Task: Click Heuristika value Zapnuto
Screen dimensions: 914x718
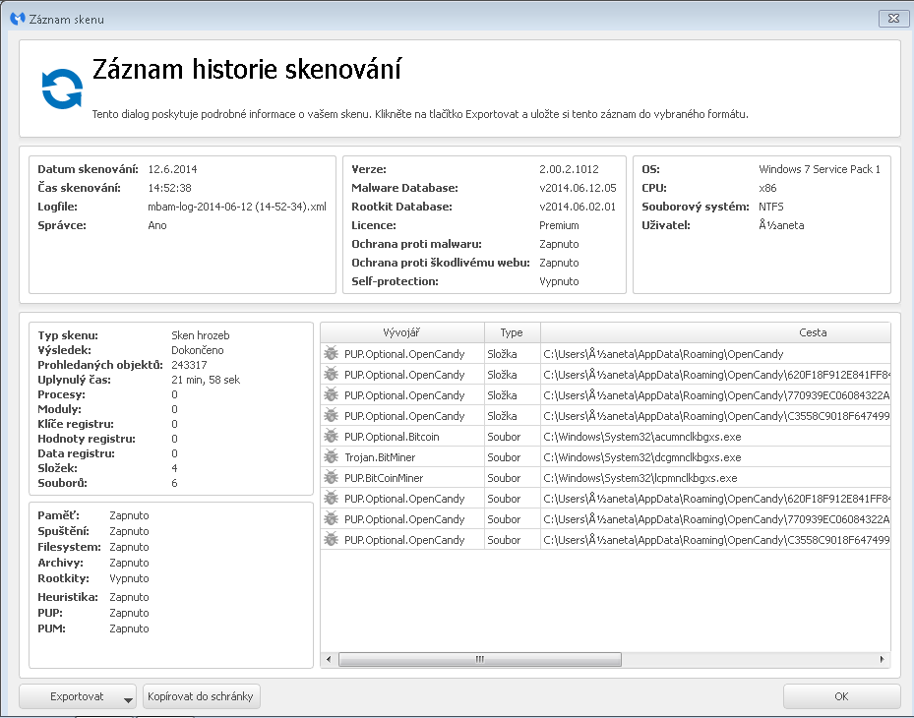Action: [130, 597]
